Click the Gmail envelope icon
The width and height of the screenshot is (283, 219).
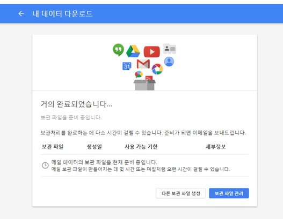(143, 64)
